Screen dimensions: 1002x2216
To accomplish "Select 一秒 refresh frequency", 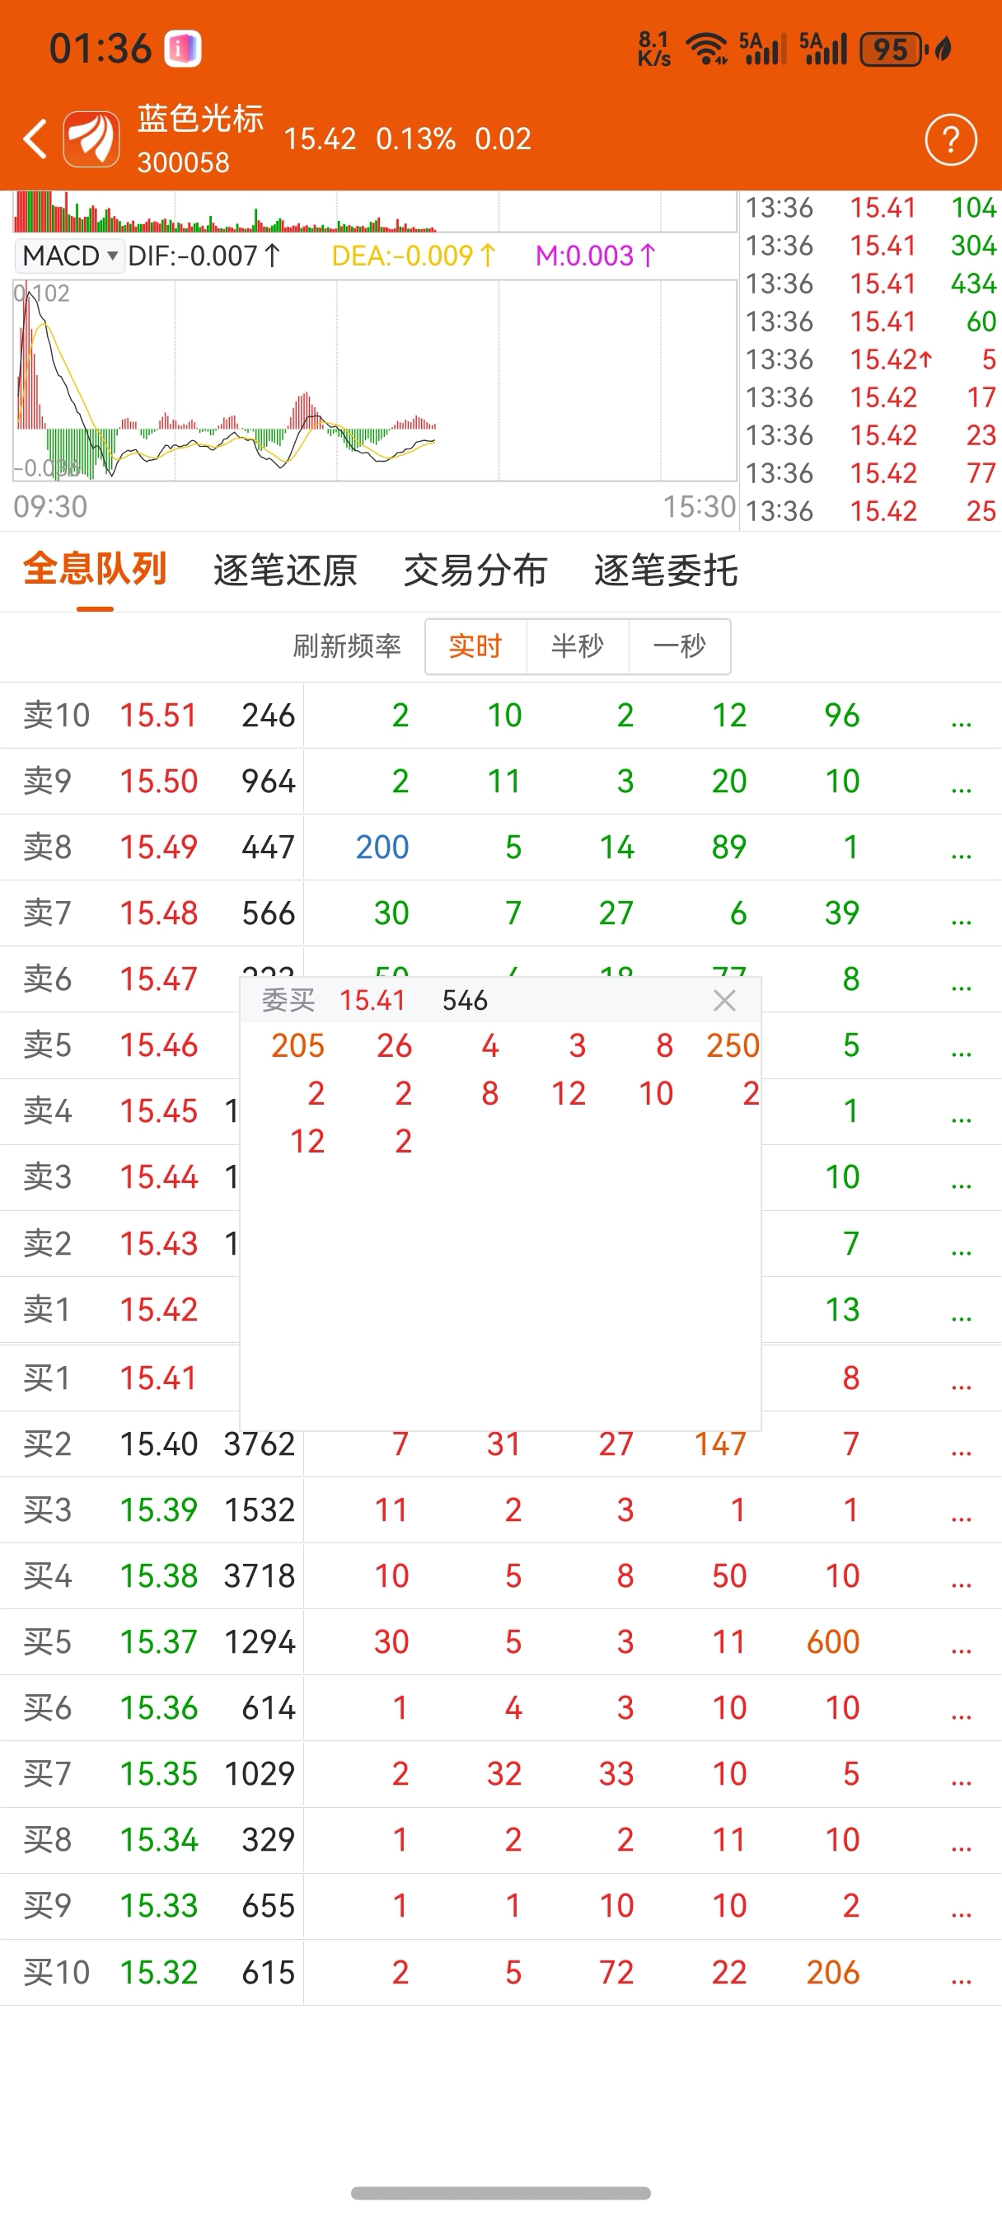I will coord(680,646).
